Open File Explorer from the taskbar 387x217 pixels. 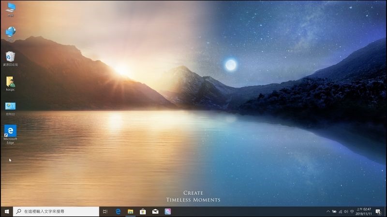130,212
